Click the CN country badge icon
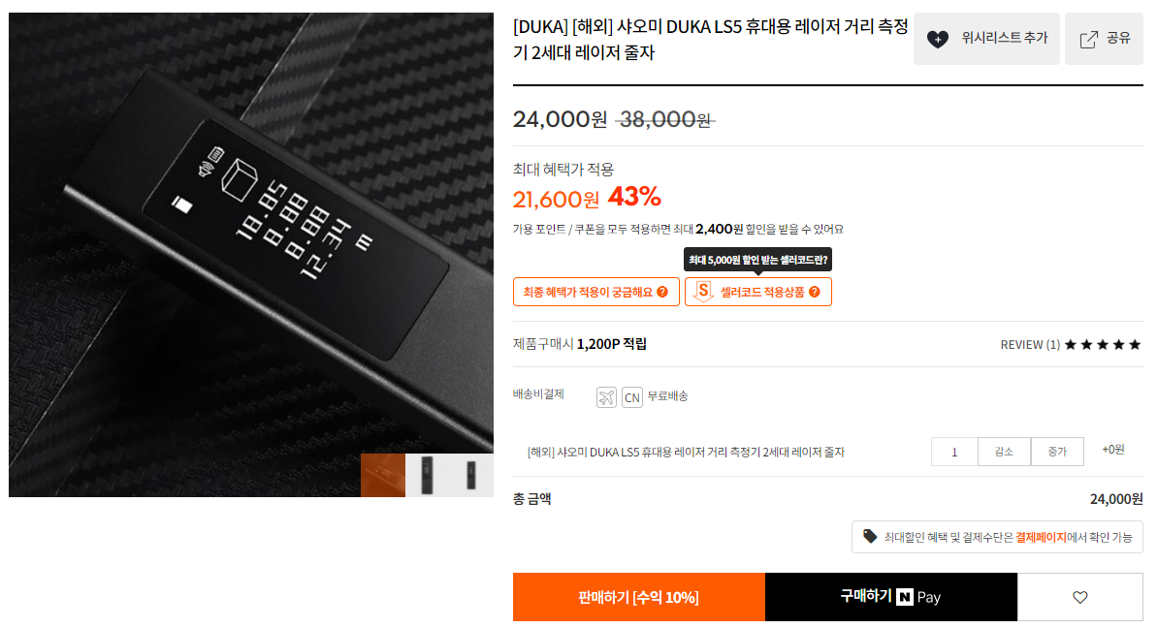This screenshot has width=1158, height=628. [x=632, y=397]
